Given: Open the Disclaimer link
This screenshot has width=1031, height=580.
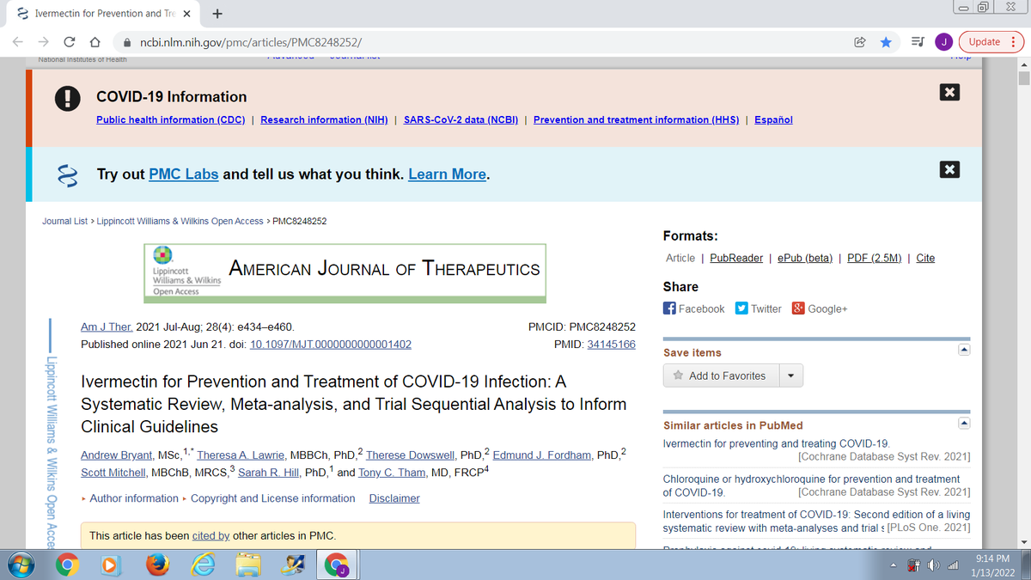Looking at the screenshot, I should [x=394, y=498].
